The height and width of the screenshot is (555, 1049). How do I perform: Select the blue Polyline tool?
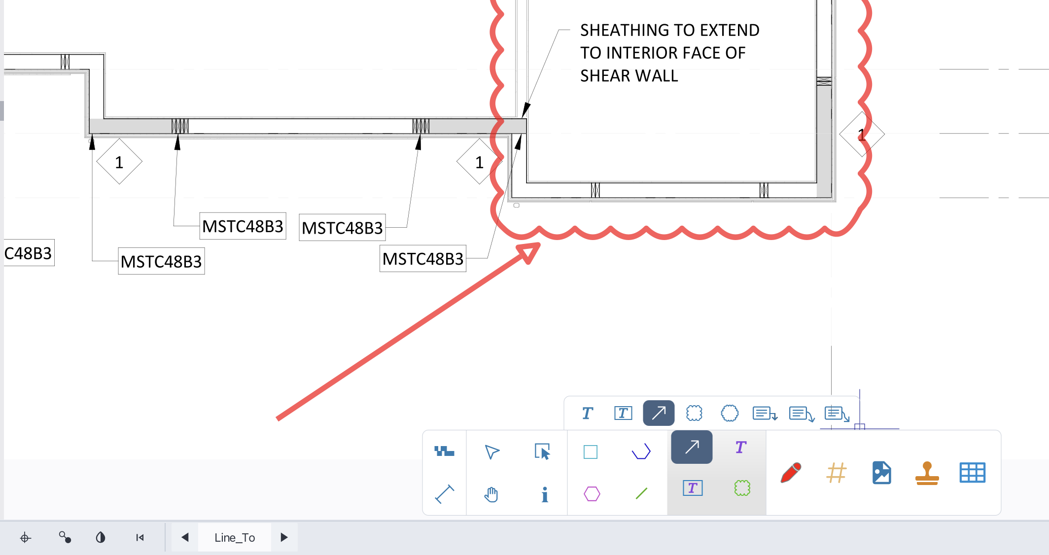[x=641, y=451]
